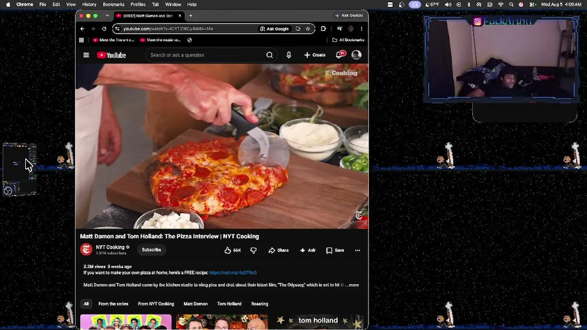Save the video to a playlist
This screenshot has height=330, width=587.
point(335,250)
